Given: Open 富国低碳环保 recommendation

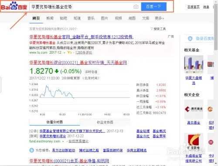Looking at the screenshot, I should click(x=113, y=150).
